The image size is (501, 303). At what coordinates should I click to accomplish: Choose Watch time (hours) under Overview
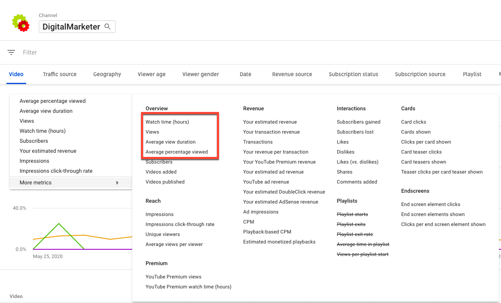click(167, 122)
